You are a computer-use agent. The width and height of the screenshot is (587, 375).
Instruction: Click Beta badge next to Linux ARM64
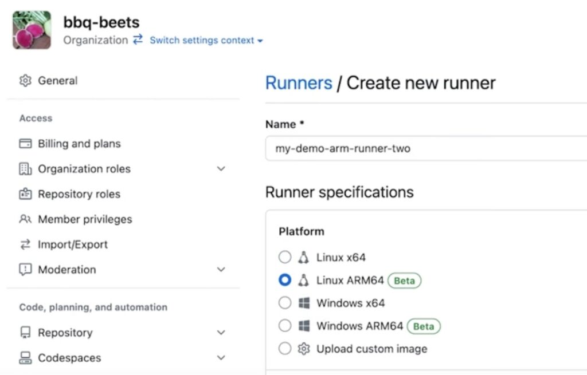404,281
